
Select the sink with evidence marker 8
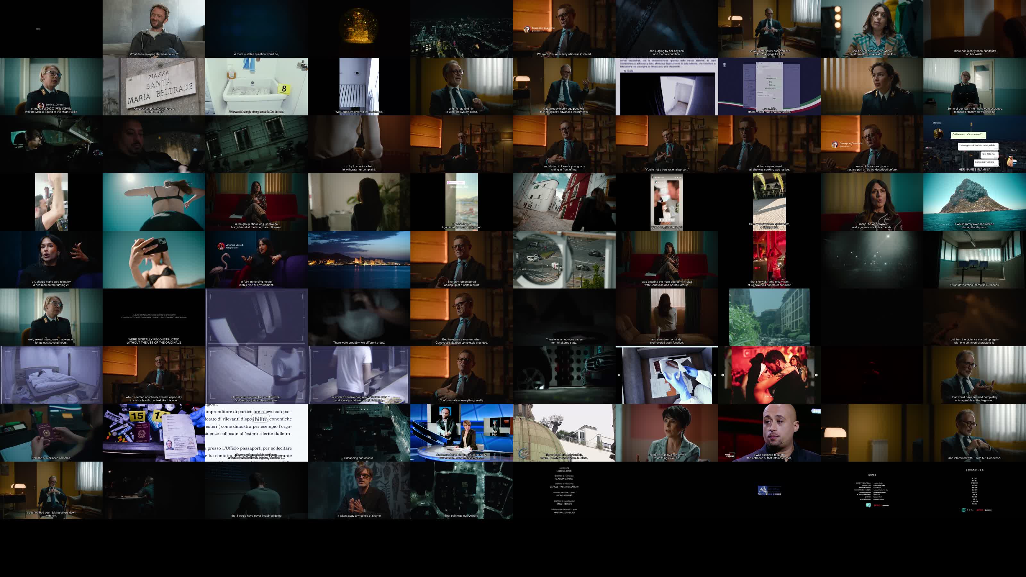256,87
